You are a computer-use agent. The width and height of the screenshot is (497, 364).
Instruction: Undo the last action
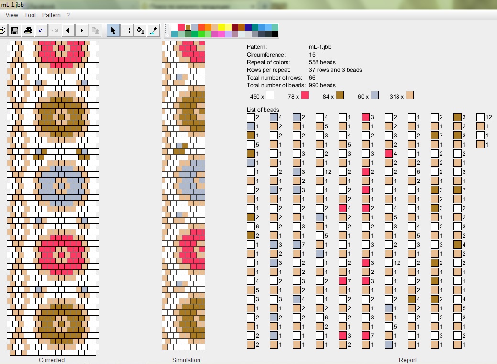click(x=42, y=31)
